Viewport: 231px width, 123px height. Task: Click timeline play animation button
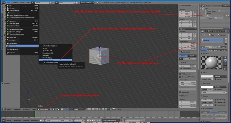tap(95, 121)
